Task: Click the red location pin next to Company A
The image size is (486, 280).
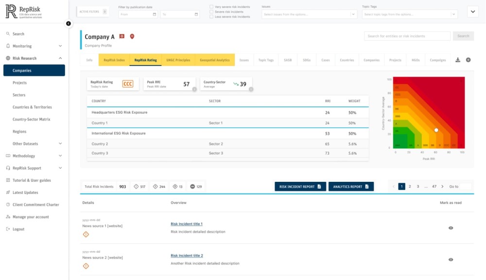Action: click(132, 36)
